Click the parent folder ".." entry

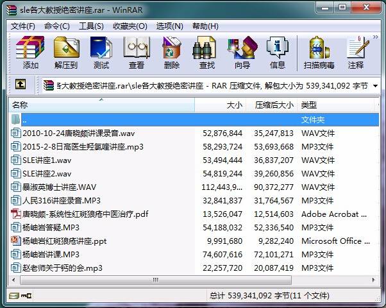click(x=24, y=119)
